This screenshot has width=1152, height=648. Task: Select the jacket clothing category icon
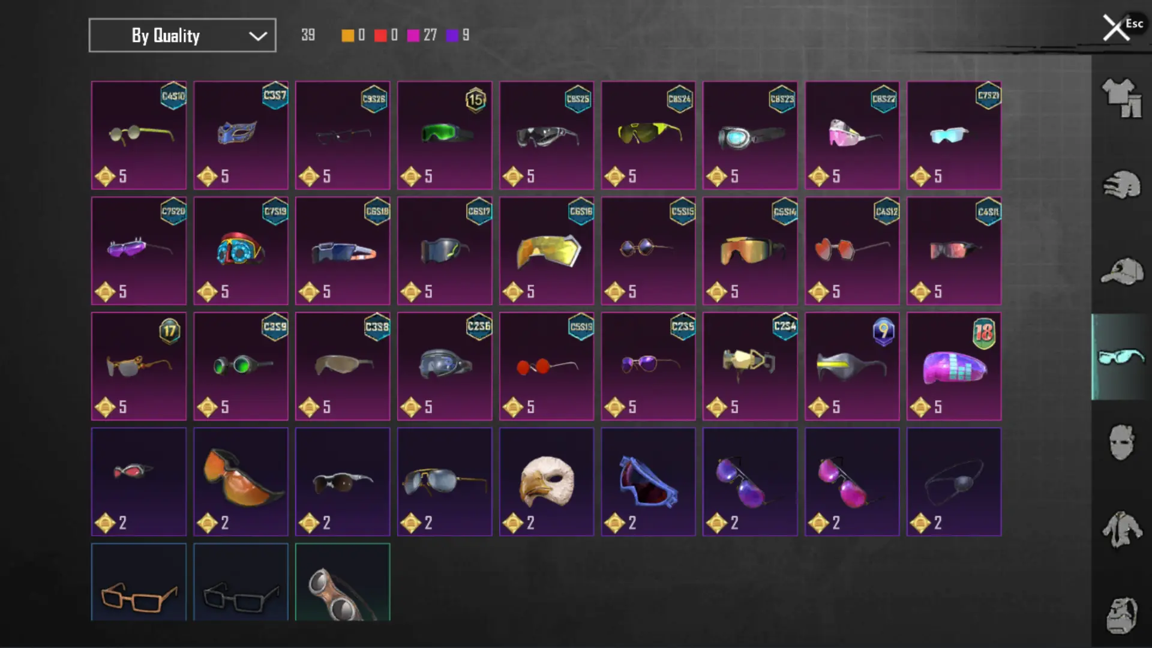tap(1121, 529)
